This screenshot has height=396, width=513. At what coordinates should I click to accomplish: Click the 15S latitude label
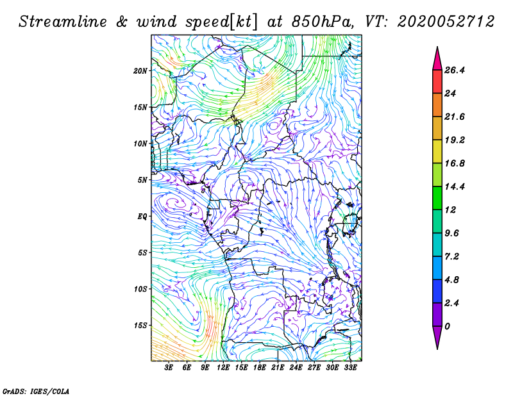coord(140,326)
